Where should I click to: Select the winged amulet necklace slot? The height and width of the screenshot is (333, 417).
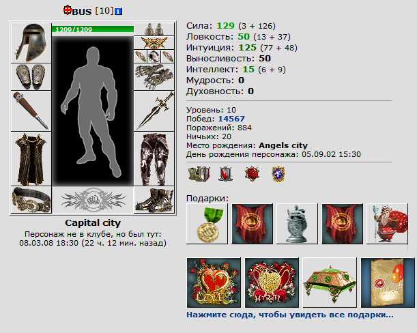[x=154, y=42]
